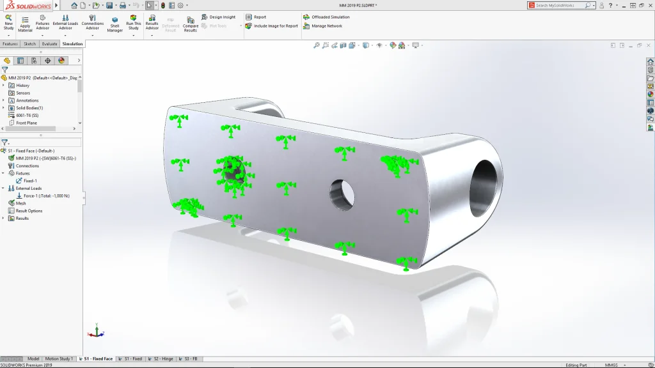Print the document
Screen dimensions: 655x368
[x=122, y=5]
